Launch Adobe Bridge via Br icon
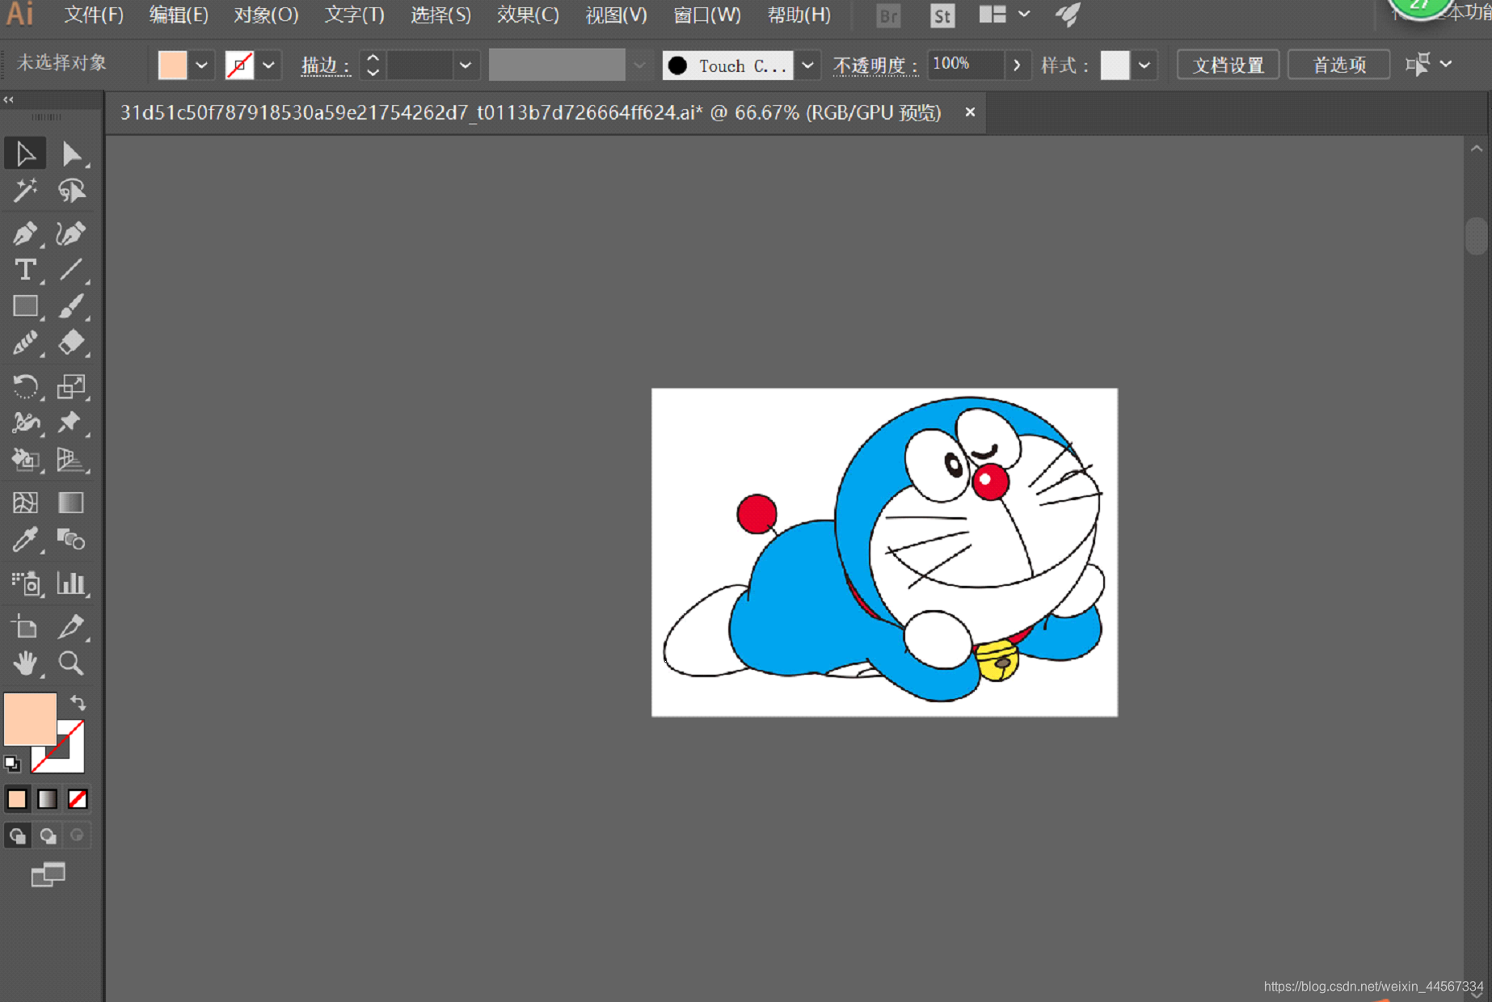1492x1002 pixels. 888,16
